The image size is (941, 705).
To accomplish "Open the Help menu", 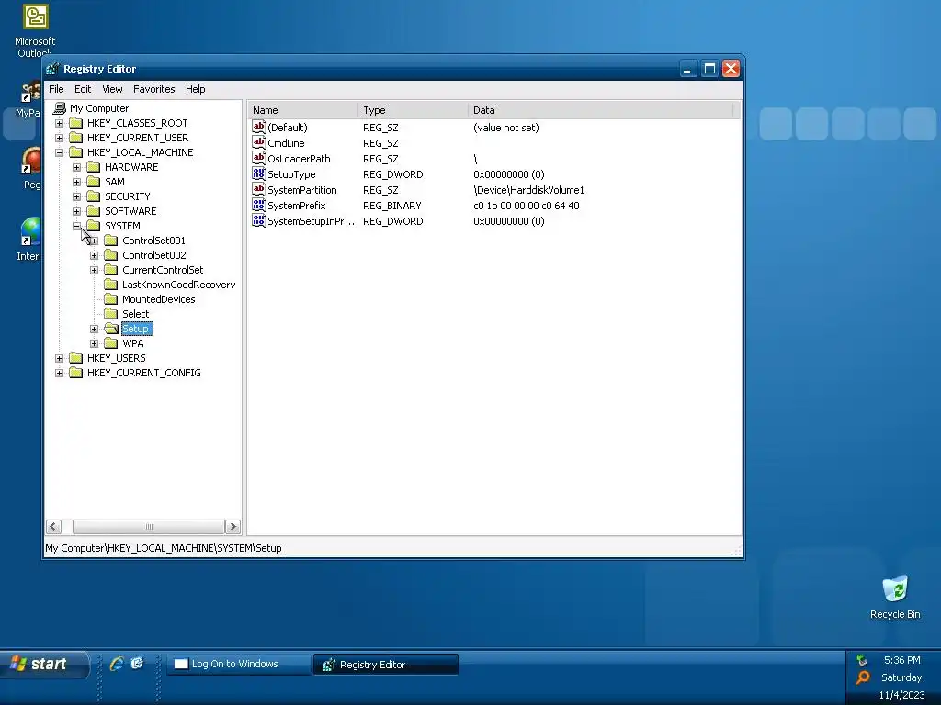I will click(195, 89).
